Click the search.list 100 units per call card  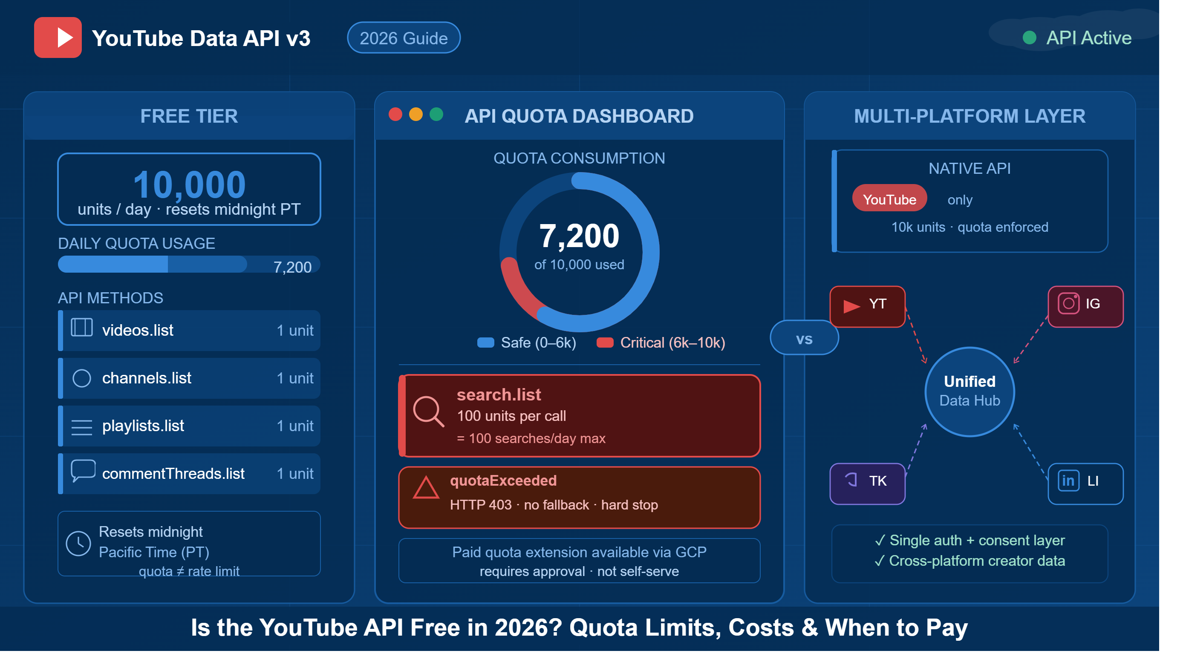pyautogui.click(x=579, y=416)
